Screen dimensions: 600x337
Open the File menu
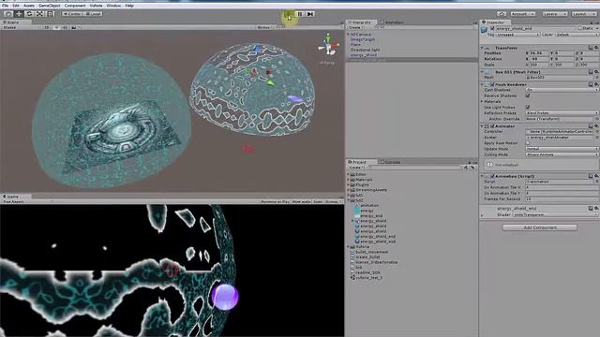pyautogui.click(x=5, y=6)
